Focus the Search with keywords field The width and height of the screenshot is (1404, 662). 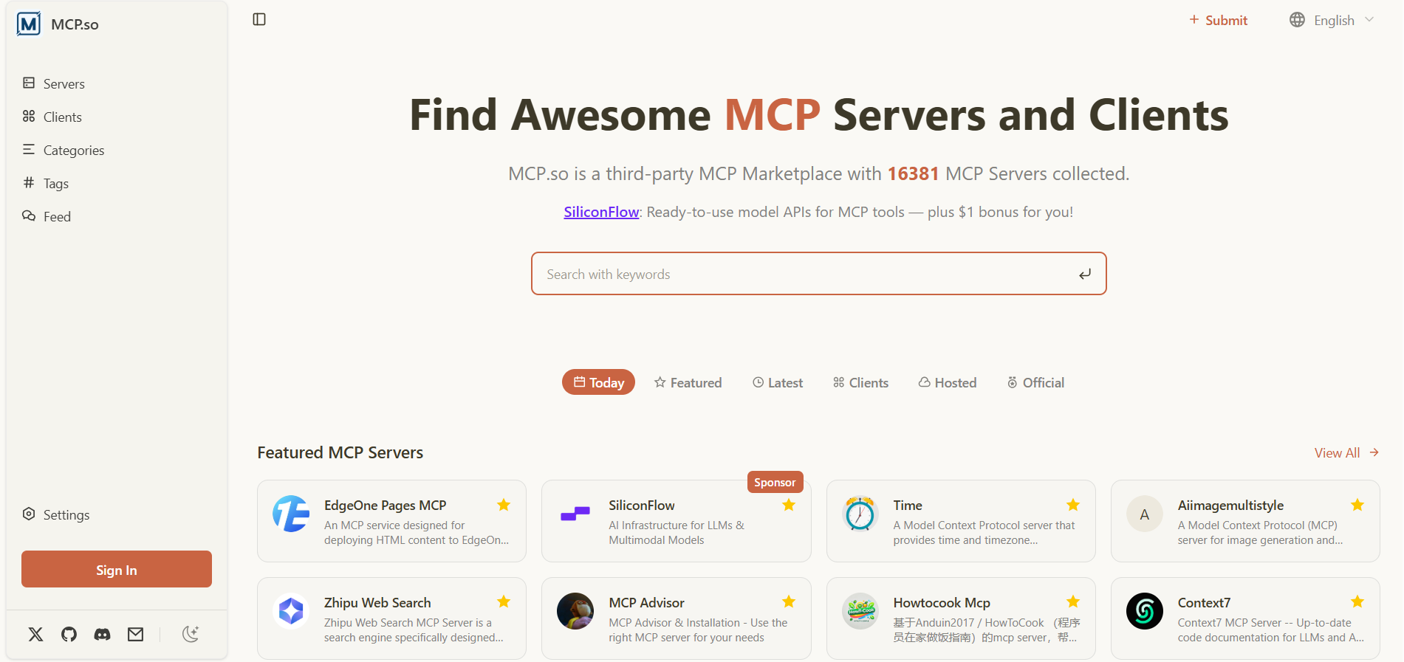point(818,274)
